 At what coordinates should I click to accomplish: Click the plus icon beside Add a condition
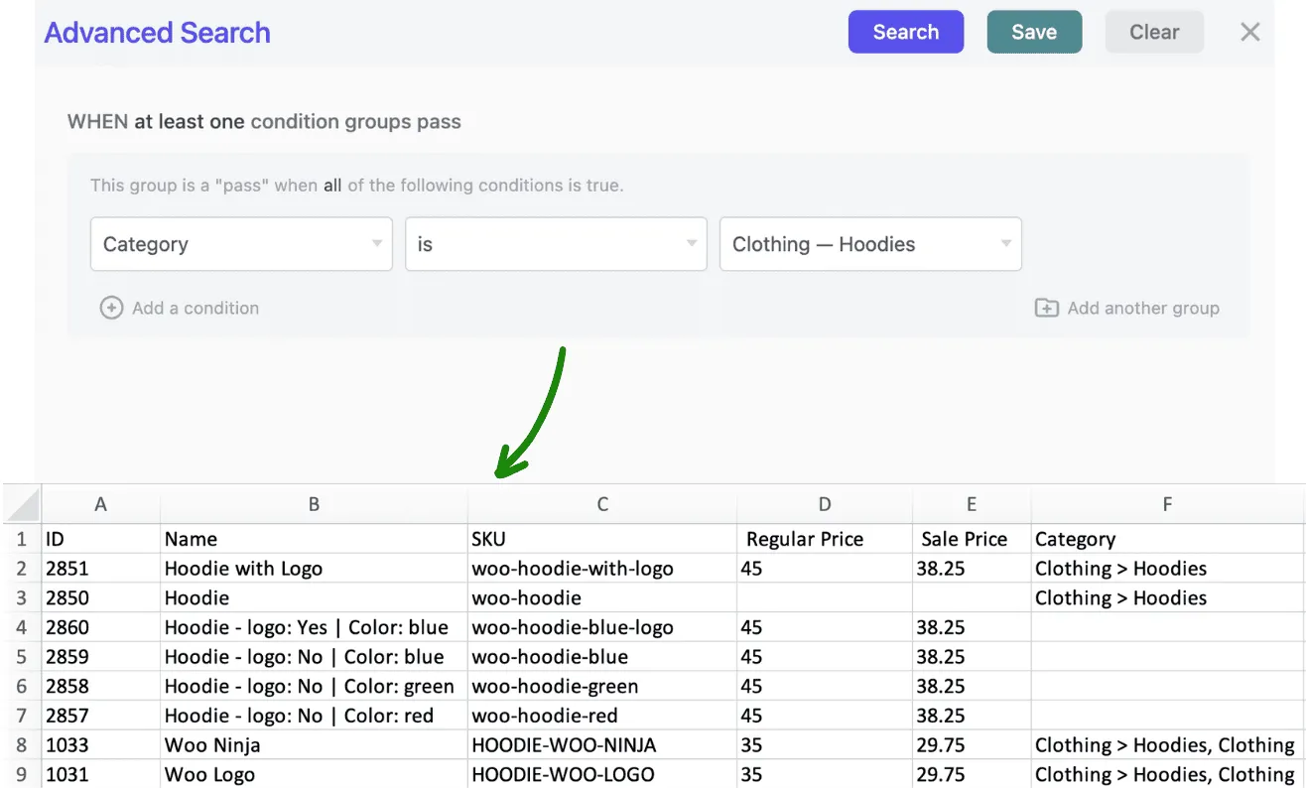pyautogui.click(x=111, y=308)
